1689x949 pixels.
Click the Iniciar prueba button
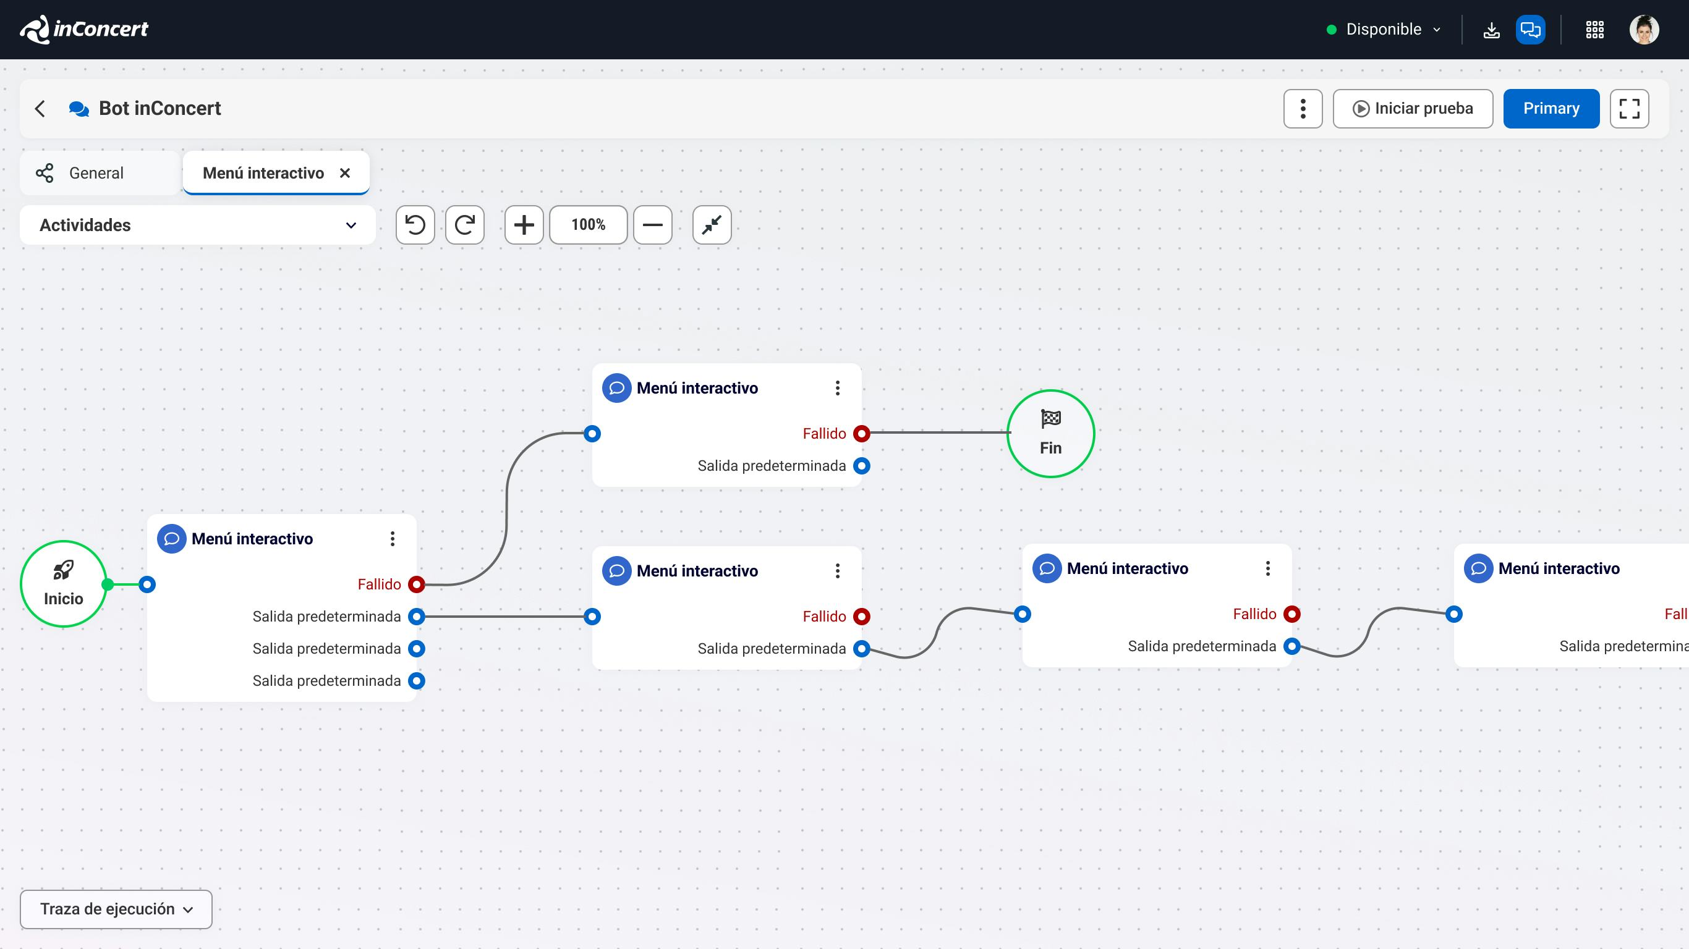(1414, 108)
